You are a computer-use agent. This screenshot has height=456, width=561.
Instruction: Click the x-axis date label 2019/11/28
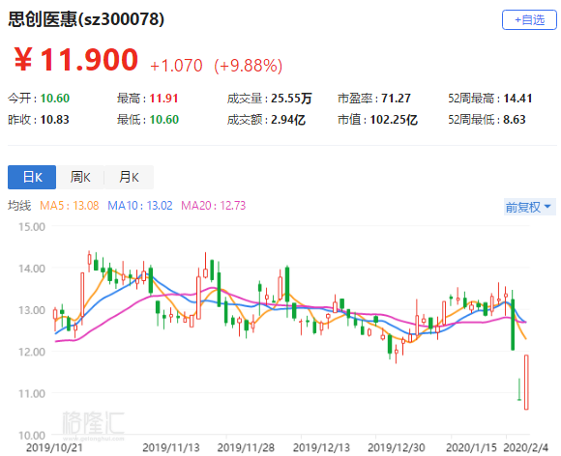tap(246, 447)
